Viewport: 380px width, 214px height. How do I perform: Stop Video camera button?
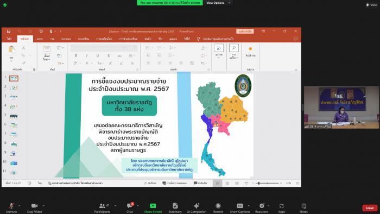tap(34, 207)
